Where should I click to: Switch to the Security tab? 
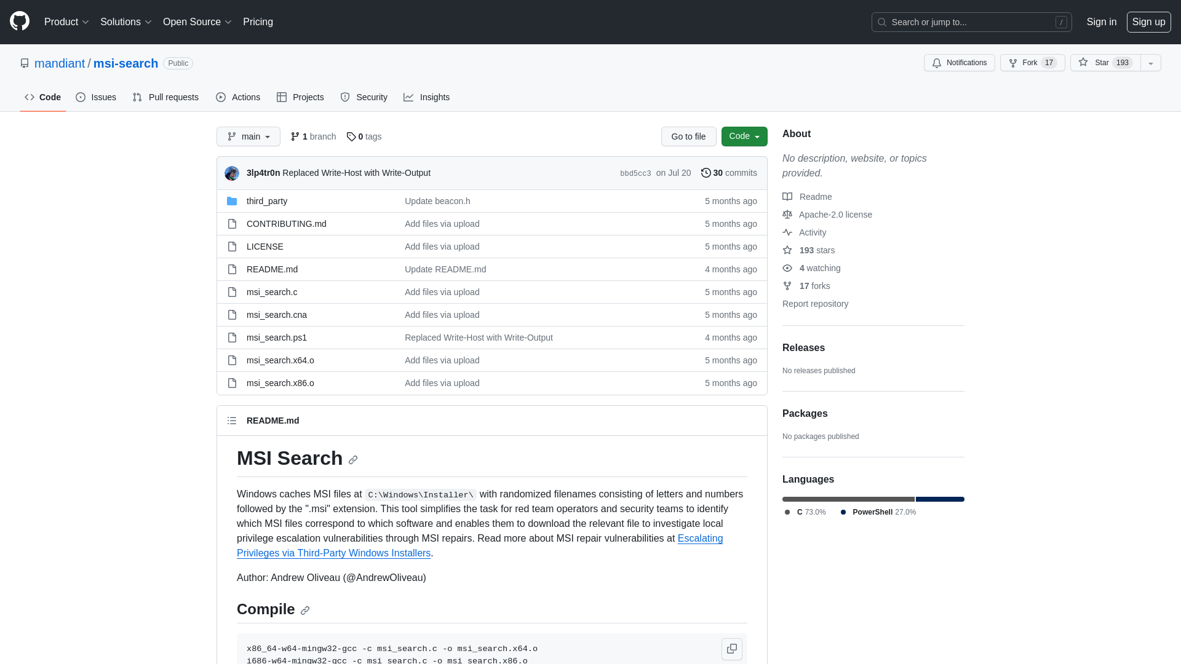[364, 97]
